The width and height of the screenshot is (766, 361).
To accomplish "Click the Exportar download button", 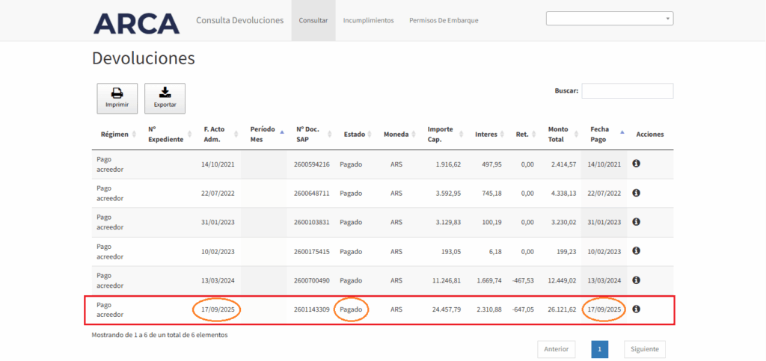I will [165, 99].
